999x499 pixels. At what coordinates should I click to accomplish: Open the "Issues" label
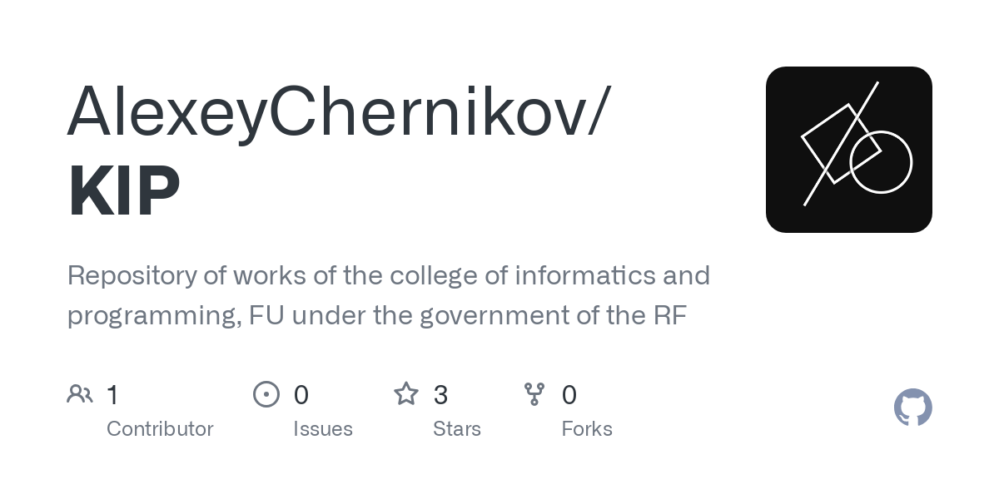click(x=323, y=429)
